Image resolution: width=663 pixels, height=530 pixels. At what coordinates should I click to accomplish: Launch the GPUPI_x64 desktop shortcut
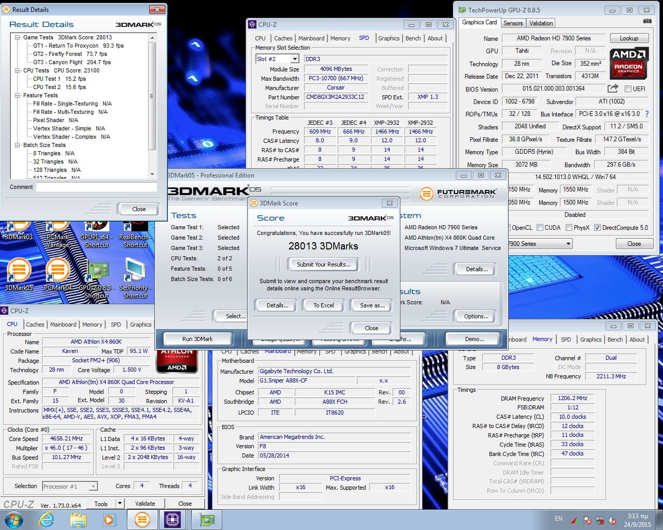[96, 234]
